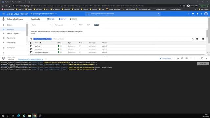The width and height of the screenshot is (210, 118).
Task: Click the Delete button
Action: pos(73,19)
